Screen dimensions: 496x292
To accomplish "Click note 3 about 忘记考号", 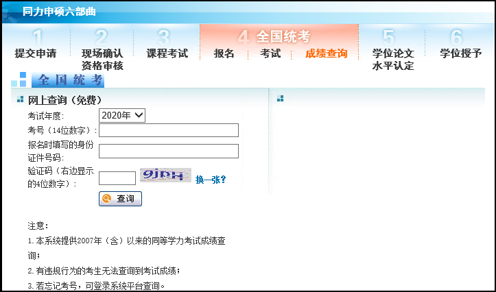I will click(x=97, y=286).
